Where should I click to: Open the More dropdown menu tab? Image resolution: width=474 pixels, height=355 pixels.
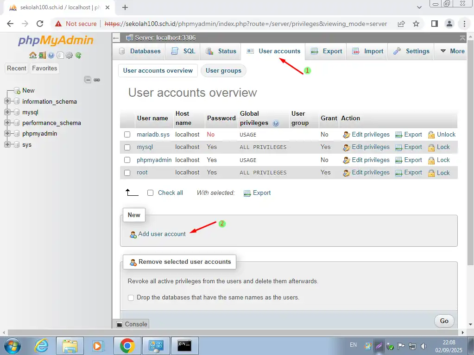pyautogui.click(x=452, y=51)
